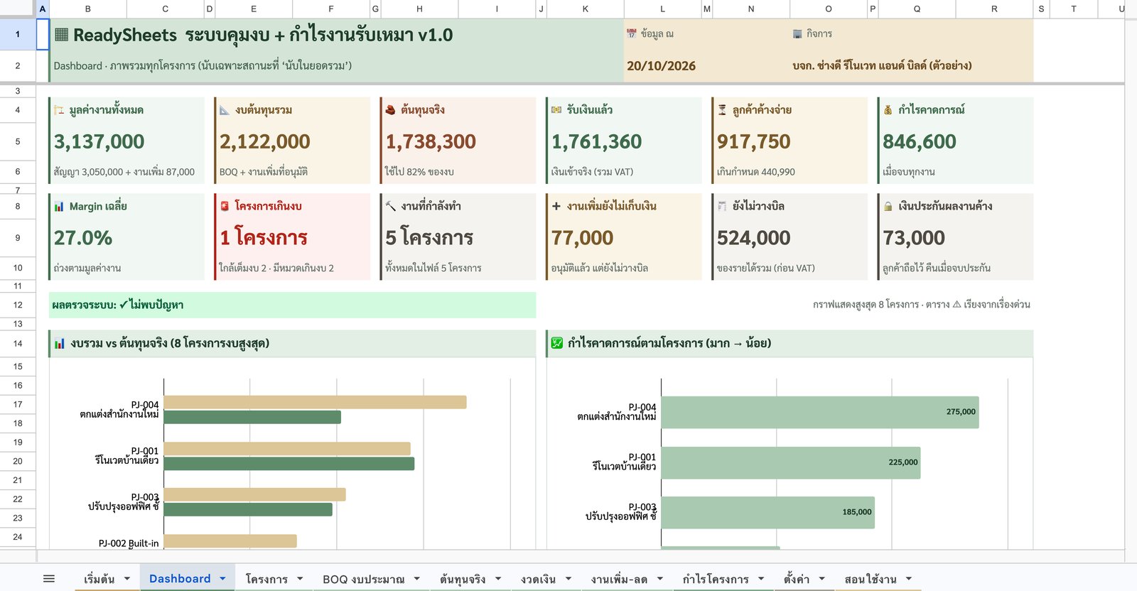Click the plus icon on งานเพิ่มยังไม่เก็บเงิน

coord(556,206)
